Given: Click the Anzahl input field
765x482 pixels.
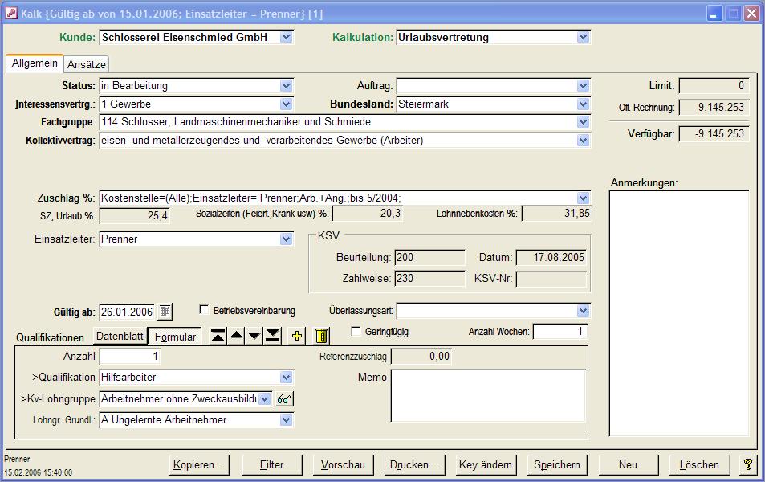Looking at the screenshot, I should (x=129, y=356).
